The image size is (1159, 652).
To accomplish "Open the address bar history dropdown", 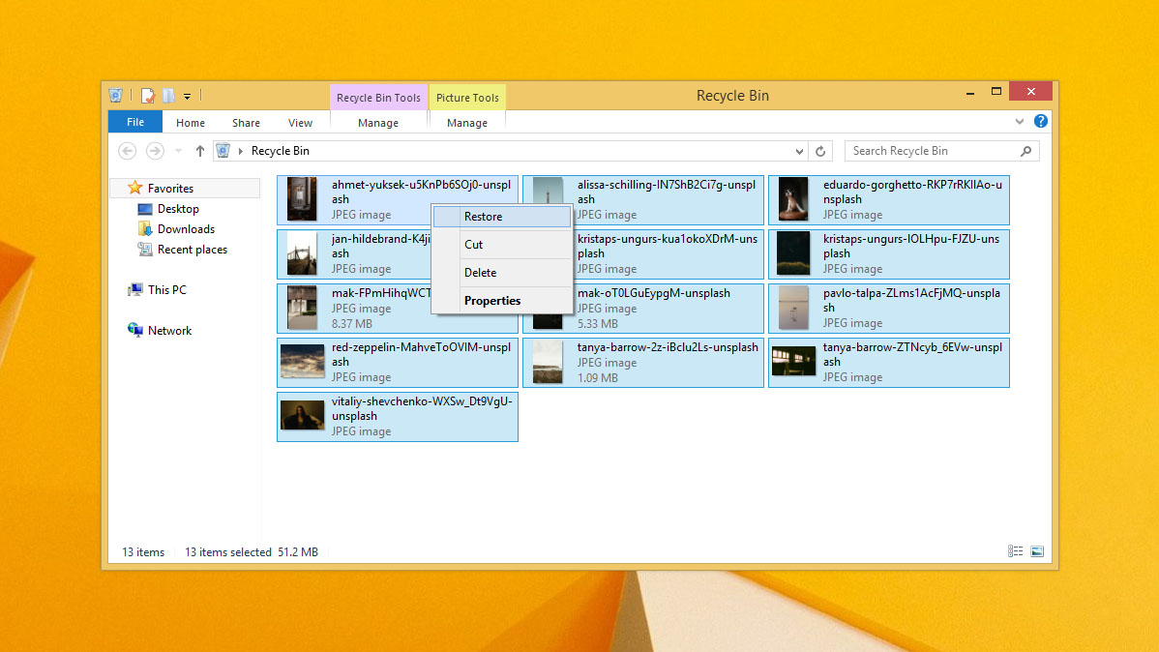I will [798, 151].
